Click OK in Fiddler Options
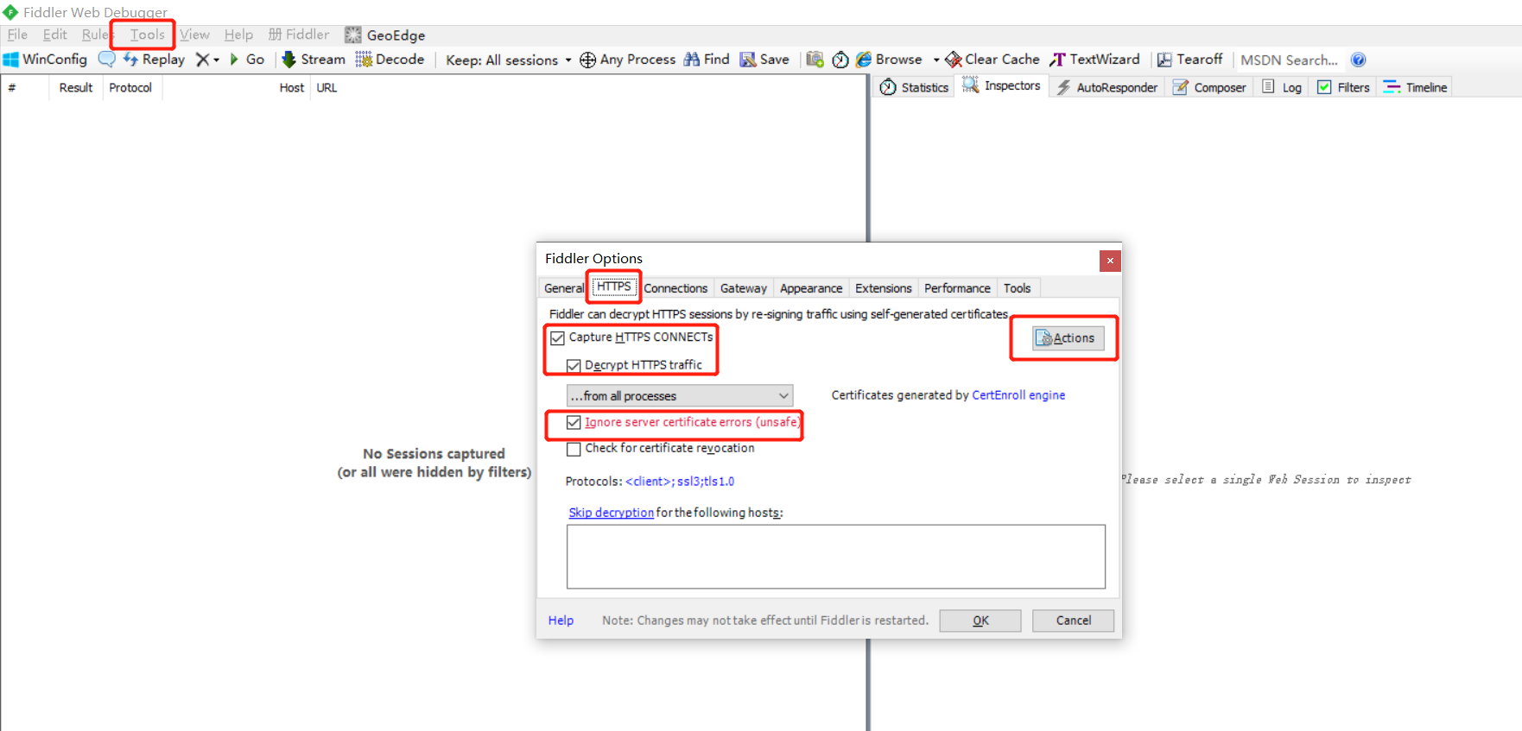This screenshot has width=1522, height=731. (x=980, y=621)
